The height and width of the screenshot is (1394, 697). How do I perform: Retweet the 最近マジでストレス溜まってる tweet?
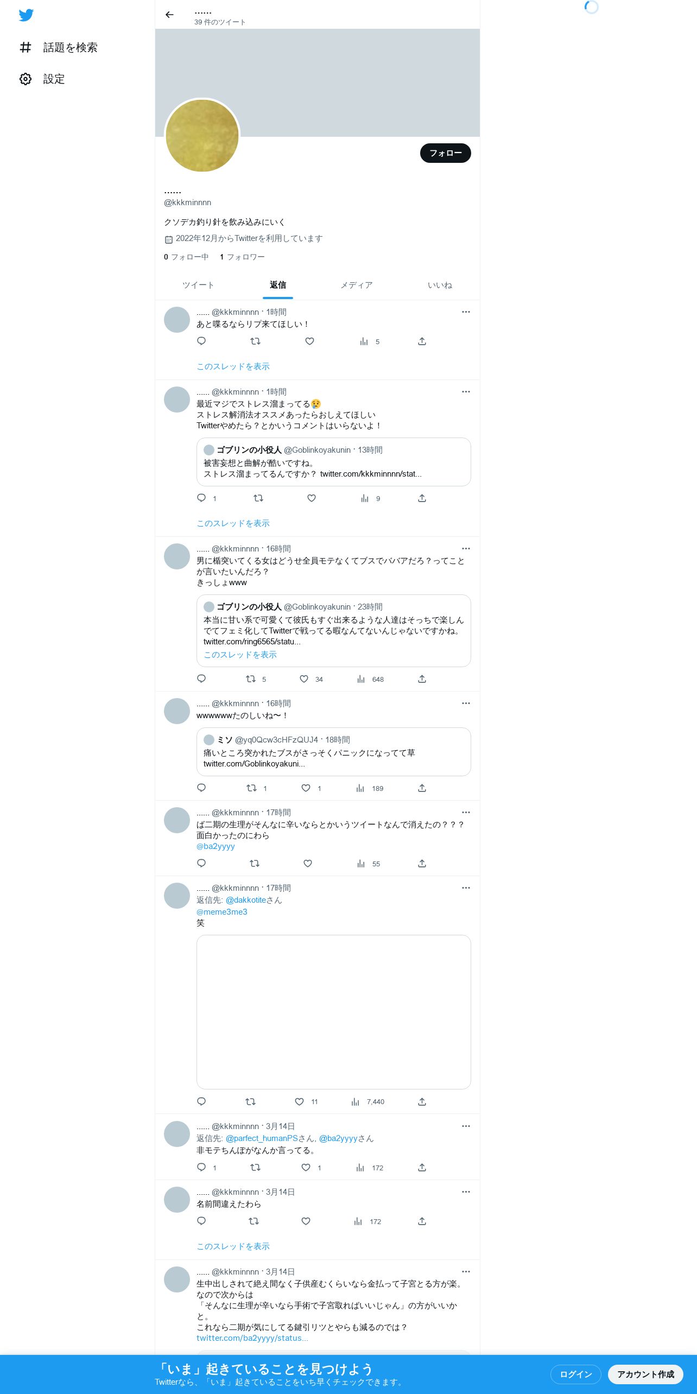point(258,498)
